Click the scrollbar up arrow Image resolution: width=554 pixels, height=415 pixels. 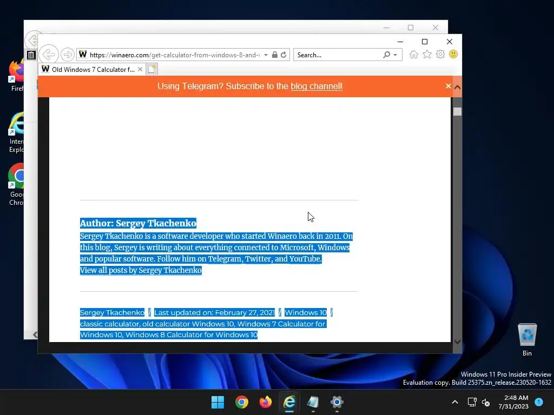point(457,87)
